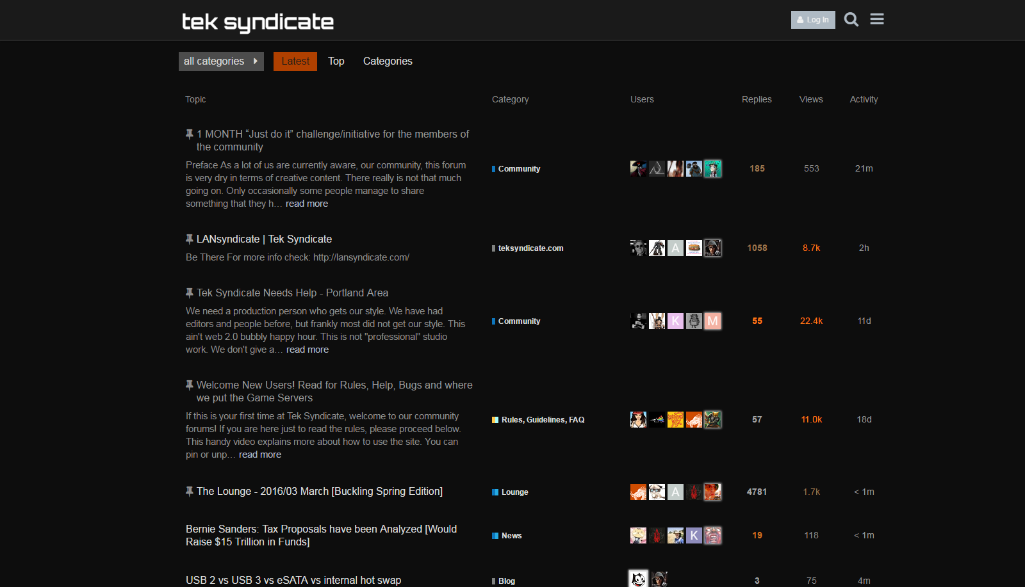
Task: Click 22.4k views in Portland Area row
Action: pyautogui.click(x=812, y=321)
